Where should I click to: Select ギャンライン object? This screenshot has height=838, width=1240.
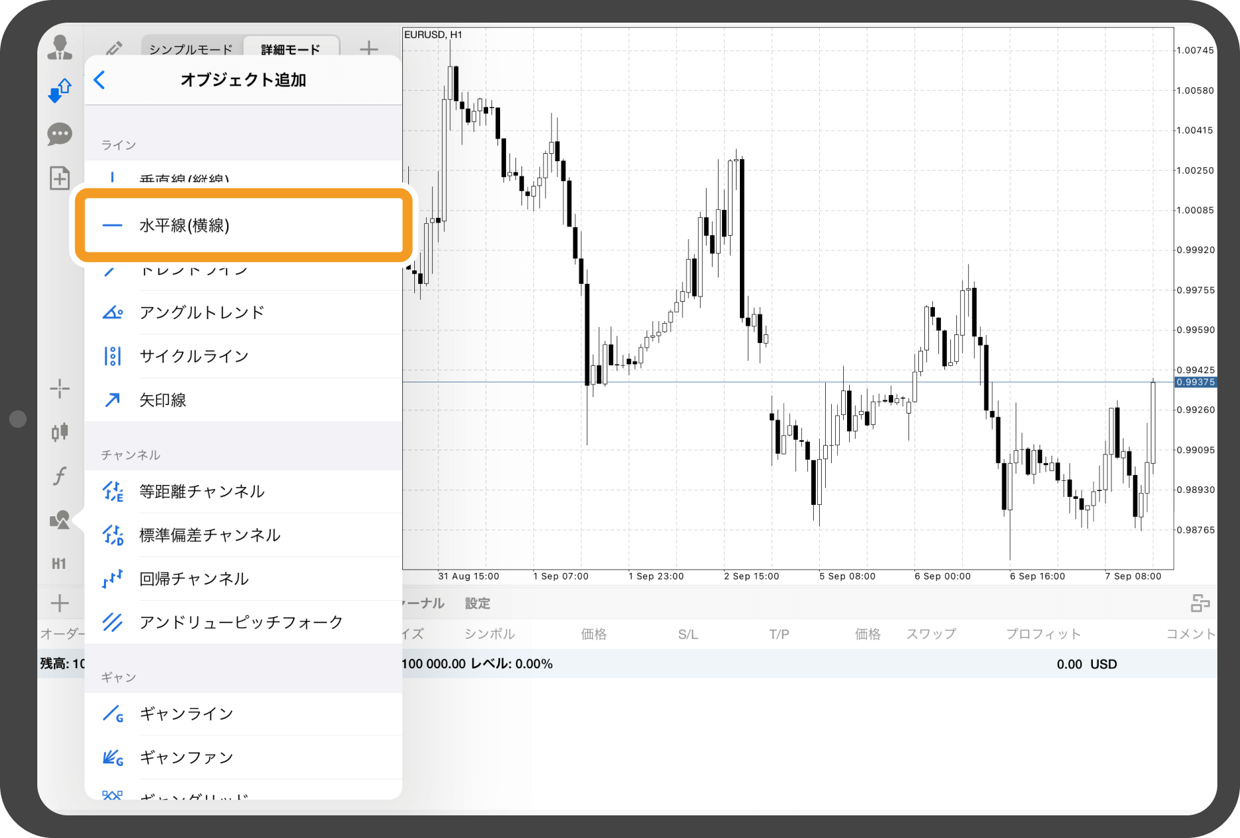pyautogui.click(x=243, y=714)
